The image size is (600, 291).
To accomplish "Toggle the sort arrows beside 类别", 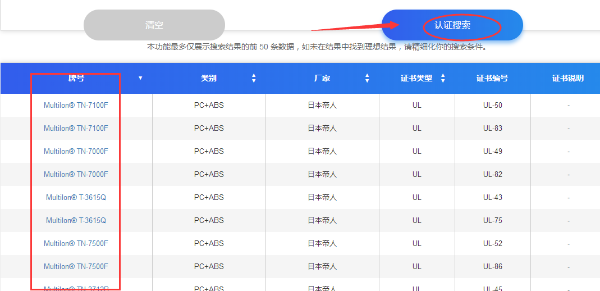I will pyautogui.click(x=254, y=78).
